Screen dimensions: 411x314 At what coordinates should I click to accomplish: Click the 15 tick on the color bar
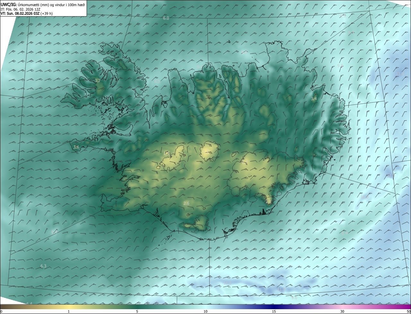274,311
